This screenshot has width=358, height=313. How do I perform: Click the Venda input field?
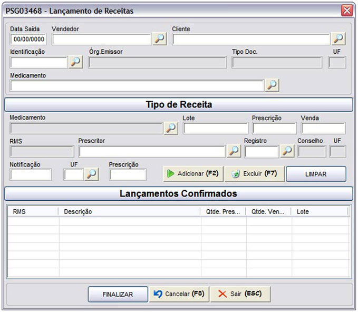[323, 128]
